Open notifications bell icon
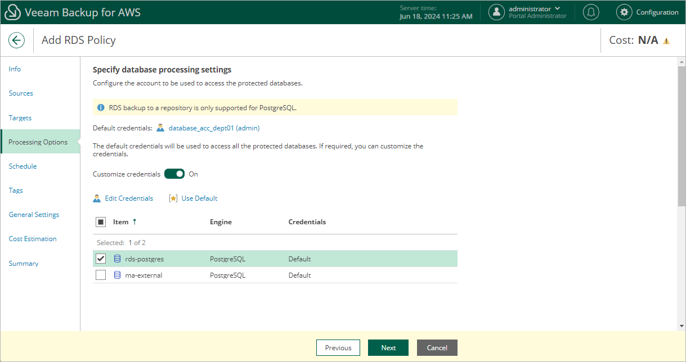The width and height of the screenshot is (686, 362). [591, 12]
